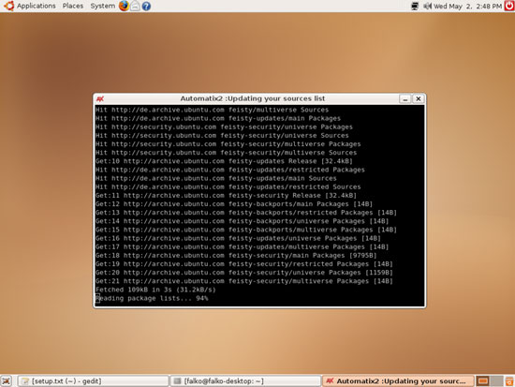The image size is (515, 387).
Task: Select the first workspace in switcher
Action: [x=483, y=381]
